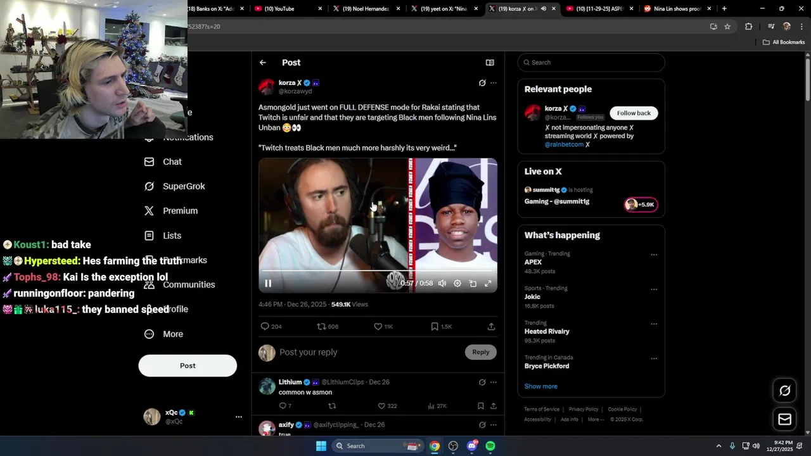Bookmark Lithium's reply
Image resolution: width=811 pixels, height=456 pixels.
pos(481,406)
